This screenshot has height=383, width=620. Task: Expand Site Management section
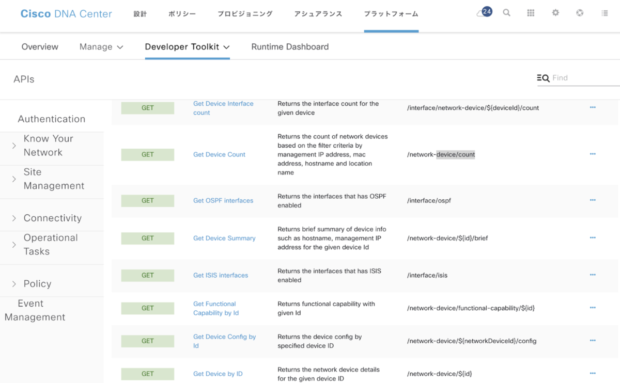pos(14,179)
